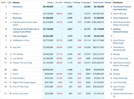Open external link icon beside Angel Studios
134x99 pixels.
(126, 78)
